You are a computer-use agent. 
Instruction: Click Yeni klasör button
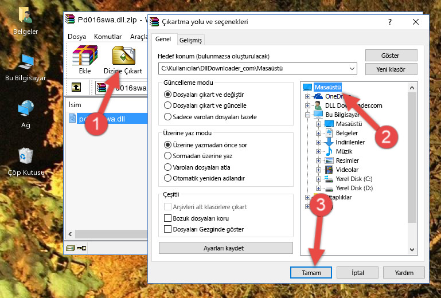coord(391,69)
